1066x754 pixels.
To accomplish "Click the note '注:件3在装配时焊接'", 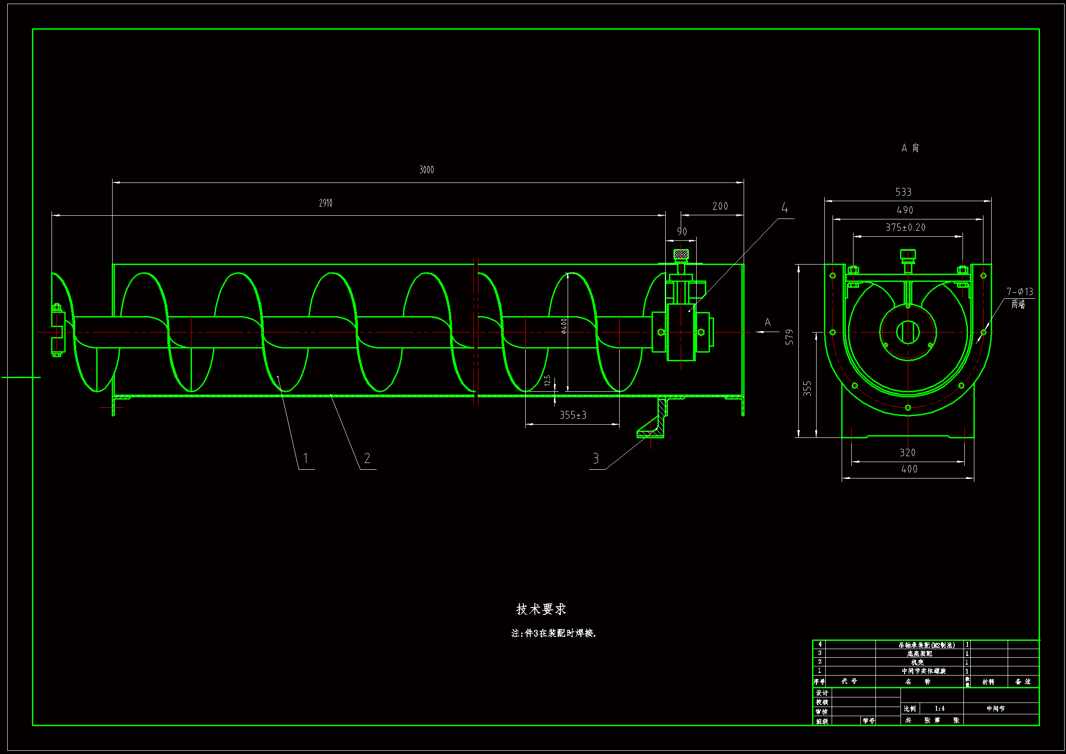I will (x=554, y=633).
